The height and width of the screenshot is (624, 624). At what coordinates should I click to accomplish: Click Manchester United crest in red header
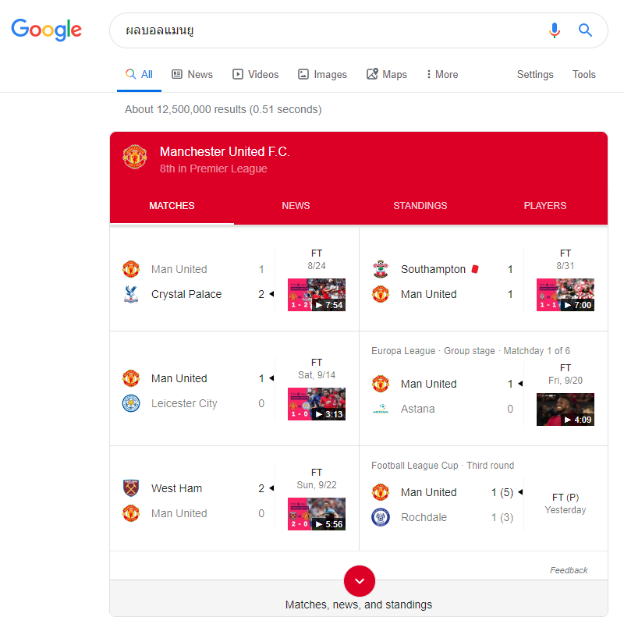(x=135, y=157)
